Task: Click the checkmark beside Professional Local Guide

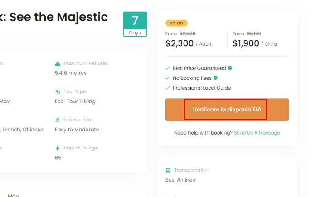Action: coord(168,88)
